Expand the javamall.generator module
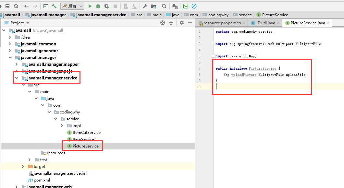This screenshot has height=188, width=344. (x=10, y=51)
